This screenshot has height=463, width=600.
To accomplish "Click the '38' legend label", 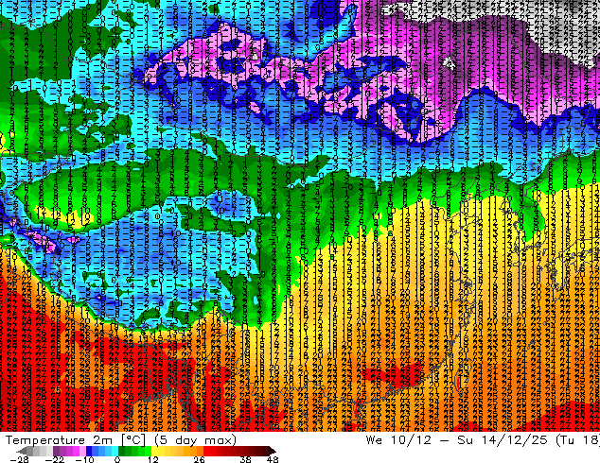I will [245, 459].
